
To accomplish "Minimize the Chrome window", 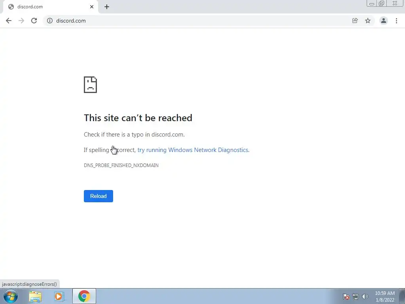I will tap(372, 3).
